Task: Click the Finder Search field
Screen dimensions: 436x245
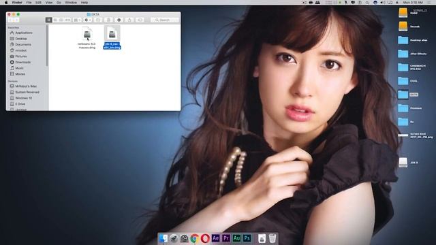Action: (x=165, y=20)
